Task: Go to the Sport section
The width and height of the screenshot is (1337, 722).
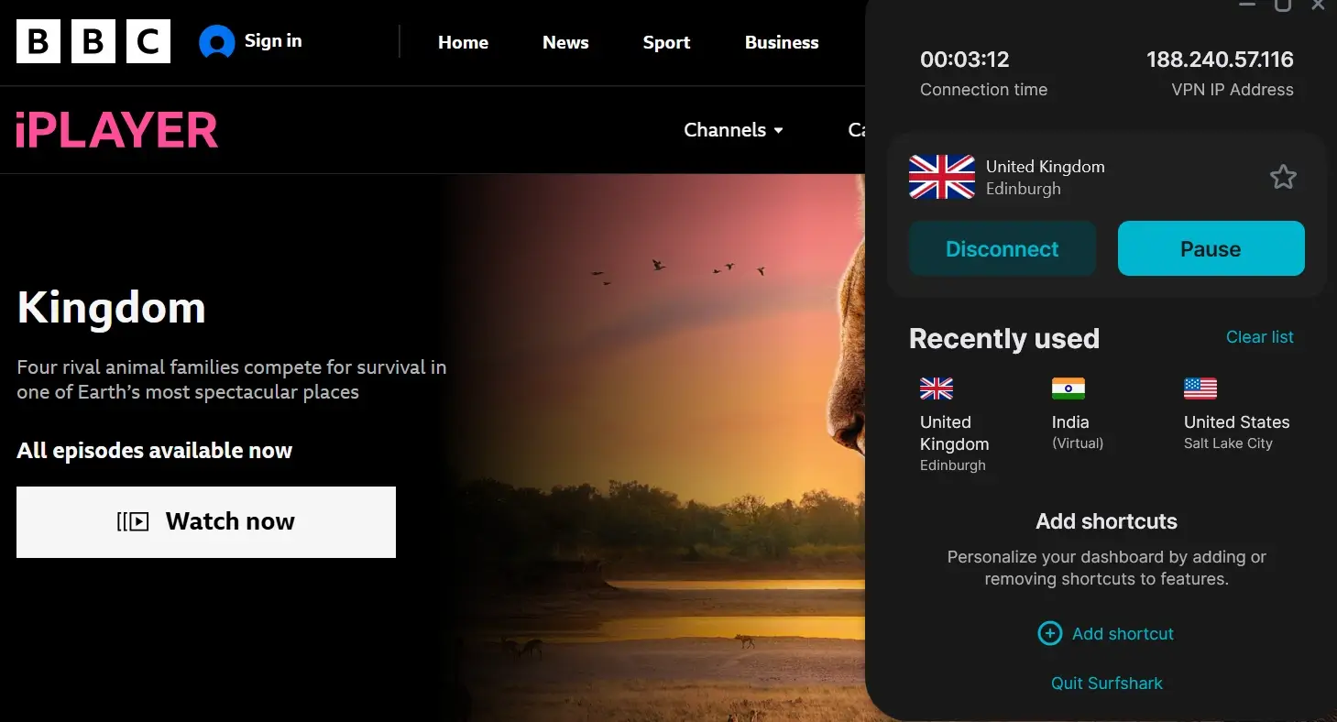Action: (666, 42)
